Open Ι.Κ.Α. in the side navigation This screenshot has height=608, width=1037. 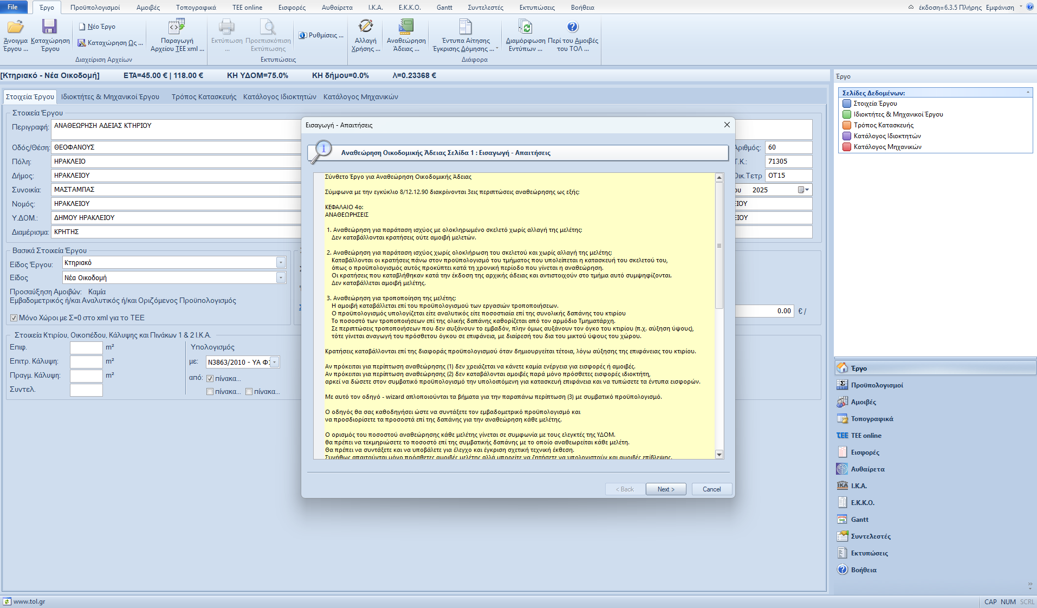click(x=859, y=486)
